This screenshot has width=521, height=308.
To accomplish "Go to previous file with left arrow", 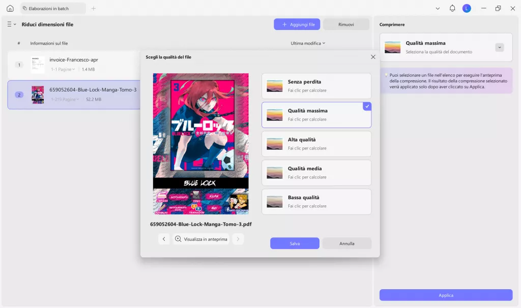I will pyautogui.click(x=164, y=239).
